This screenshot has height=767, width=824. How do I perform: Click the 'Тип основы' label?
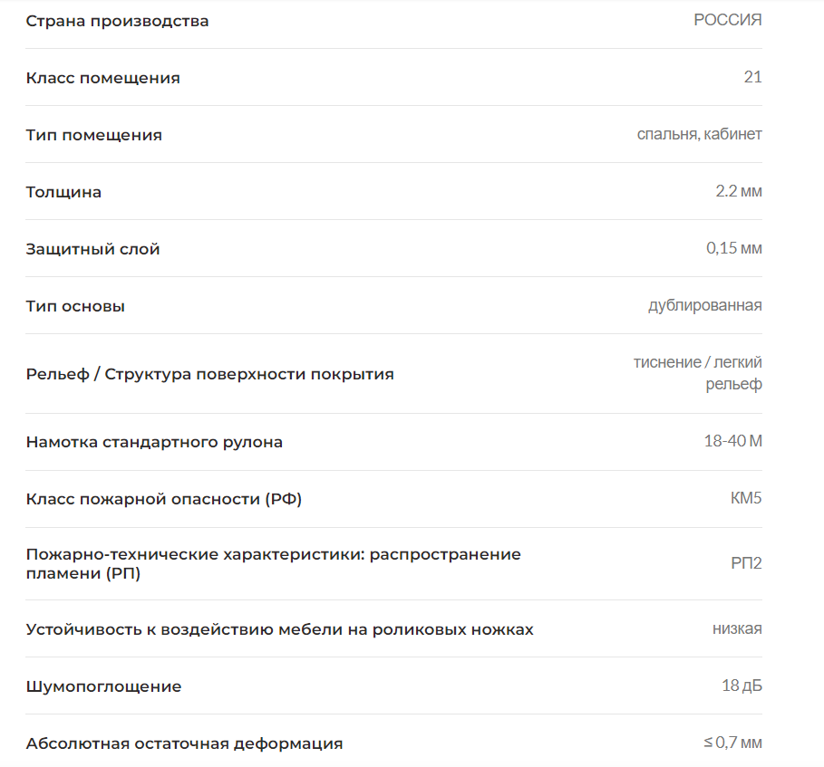pyautogui.click(x=75, y=307)
